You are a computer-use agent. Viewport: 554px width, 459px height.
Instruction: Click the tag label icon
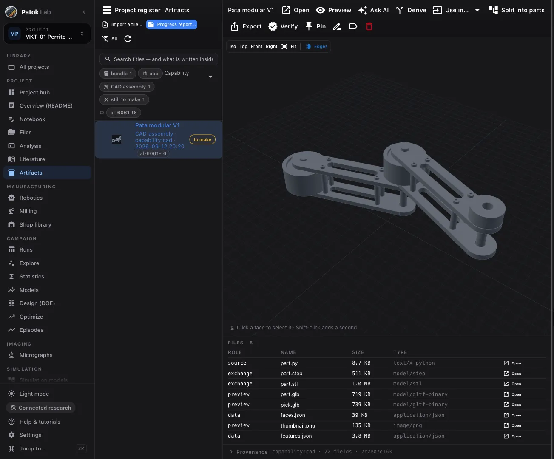[x=353, y=26]
